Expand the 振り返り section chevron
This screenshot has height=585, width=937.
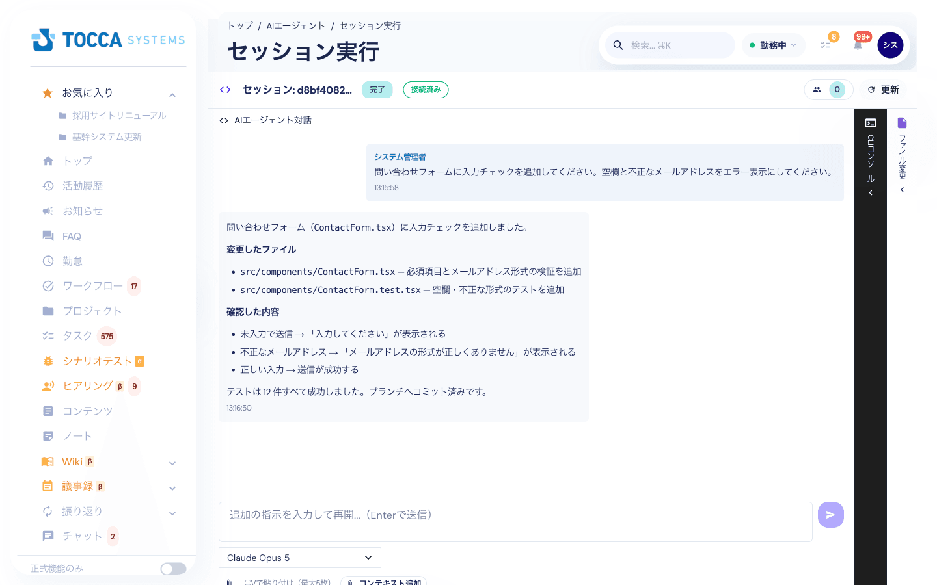[172, 513]
